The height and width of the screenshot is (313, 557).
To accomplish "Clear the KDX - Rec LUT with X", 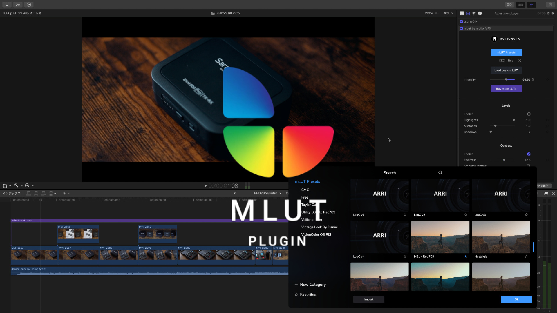I will (520, 61).
